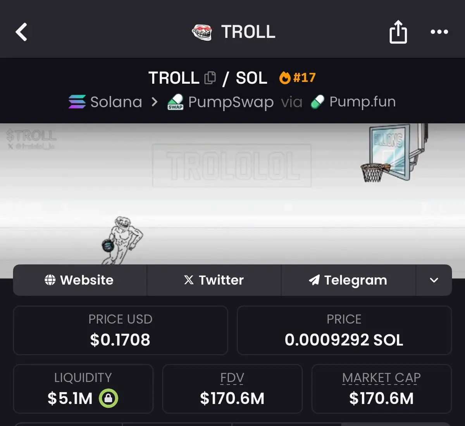Open the Website link
465x426 pixels.
(x=80, y=280)
